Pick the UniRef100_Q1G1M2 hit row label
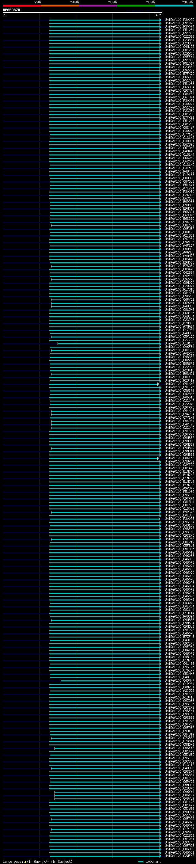196x864 pixels. (x=179, y=138)
